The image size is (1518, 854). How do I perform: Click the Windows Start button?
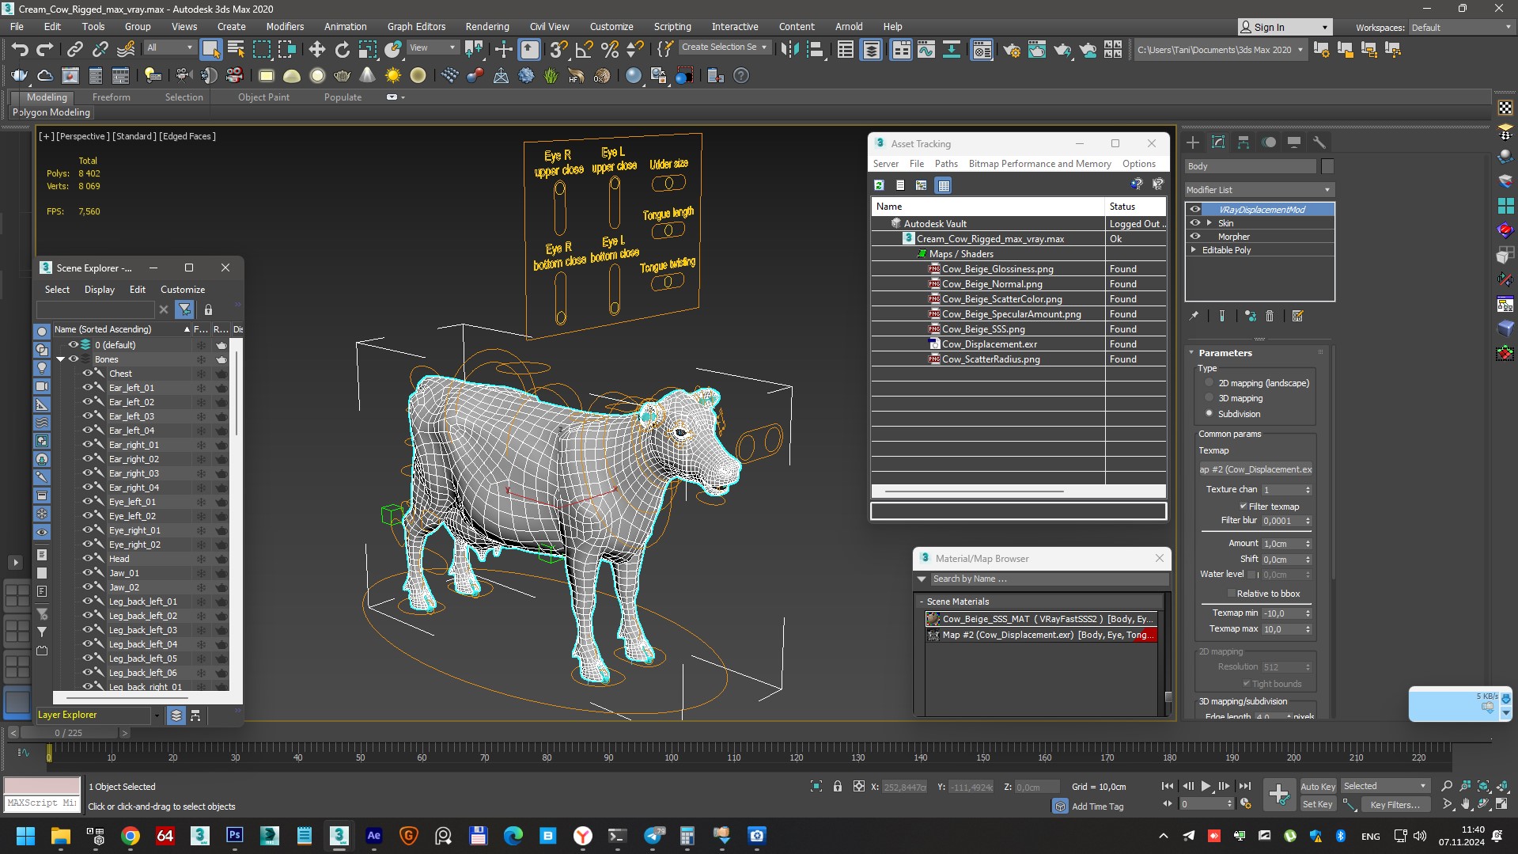click(x=26, y=835)
